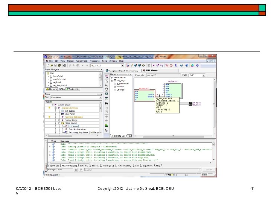Click the settings sliders icon below frog icon
271x203 pixels.
click(106, 130)
